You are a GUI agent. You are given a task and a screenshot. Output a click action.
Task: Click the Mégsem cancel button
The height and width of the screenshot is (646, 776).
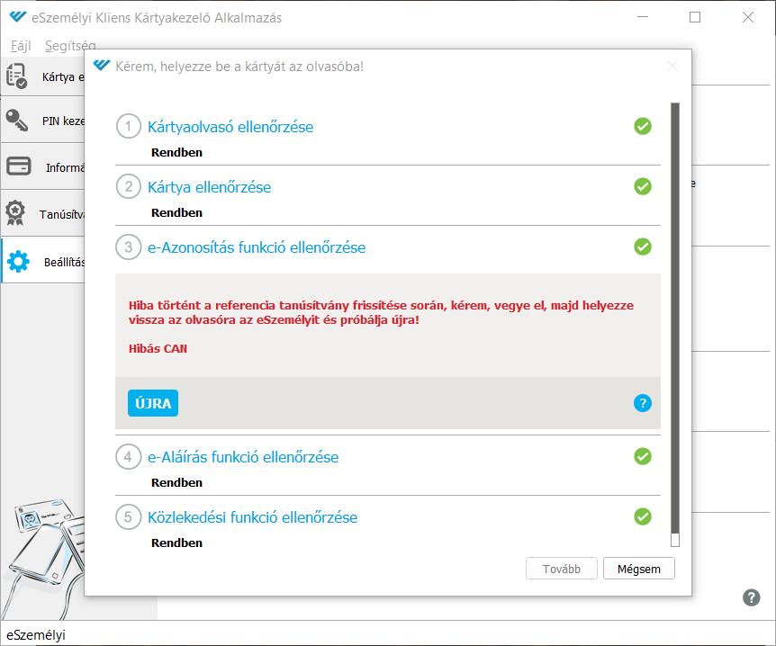coord(639,569)
